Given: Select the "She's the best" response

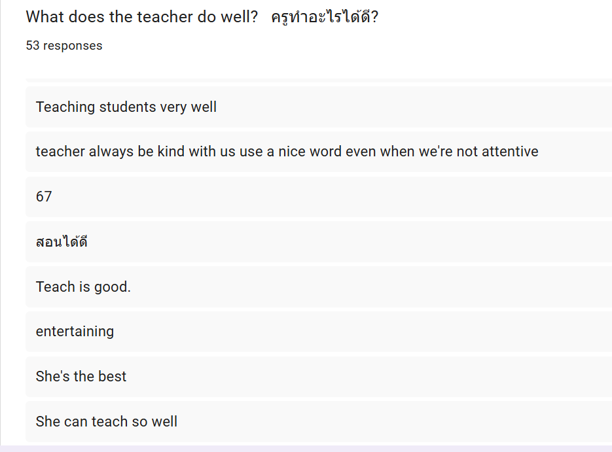Looking at the screenshot, I should tap(81, 377).
